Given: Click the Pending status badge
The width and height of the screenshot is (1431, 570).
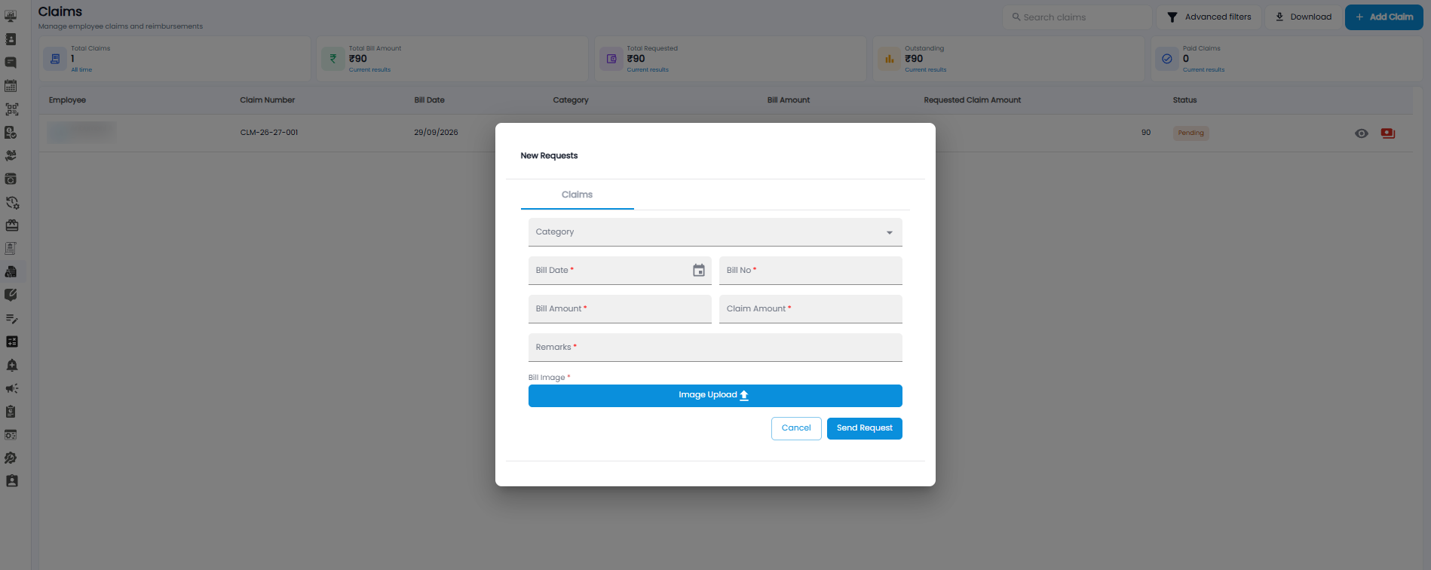Looking at the screenshot, I should pos(1191,133).
